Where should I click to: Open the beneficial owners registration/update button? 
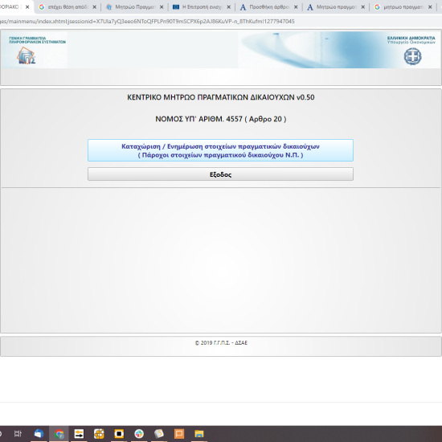coord(220,150)
